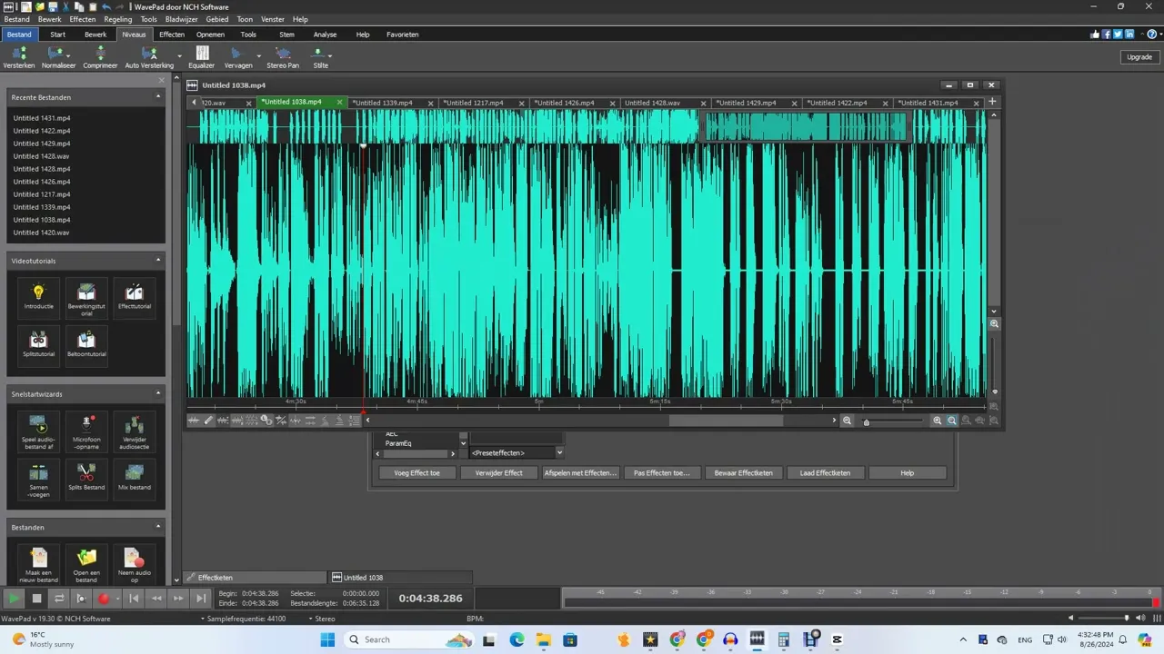Screen dimensions: 1164x654
Task: Collapse the Bestanden panel
Action: (x=158, y=527)
